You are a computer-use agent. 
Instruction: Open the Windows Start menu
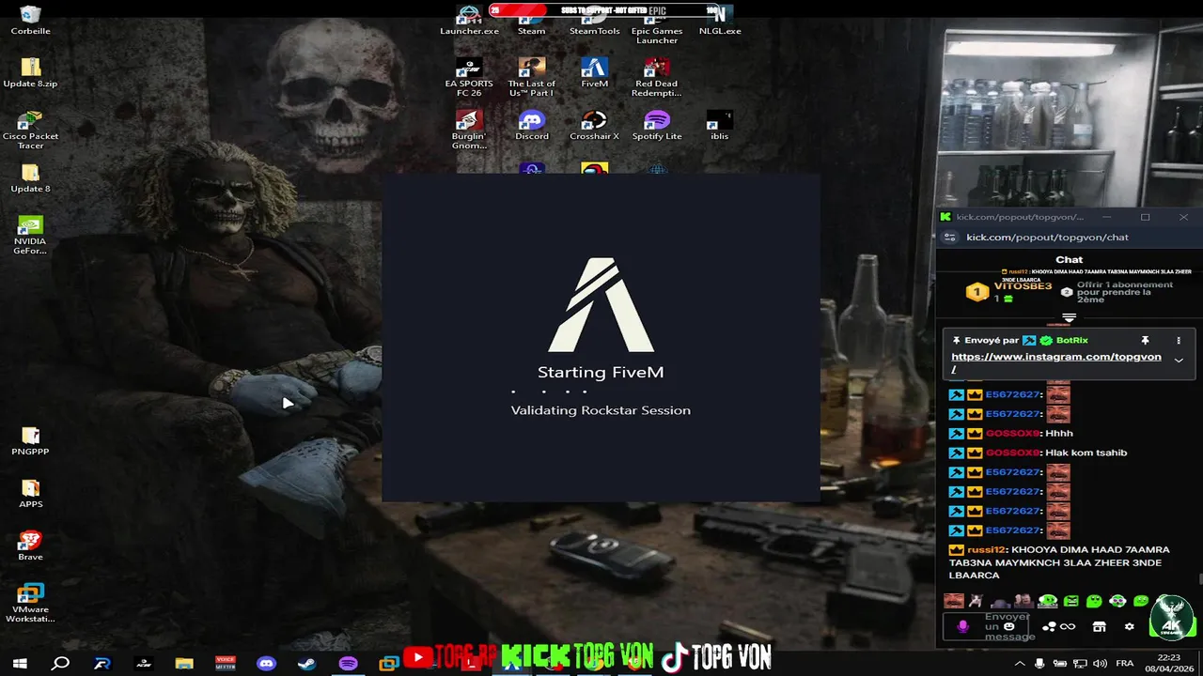click(20, 663)
